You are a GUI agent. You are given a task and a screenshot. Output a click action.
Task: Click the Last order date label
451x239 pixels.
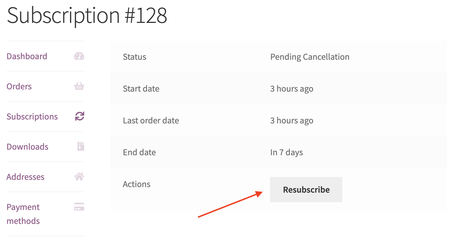click(151, 121)
